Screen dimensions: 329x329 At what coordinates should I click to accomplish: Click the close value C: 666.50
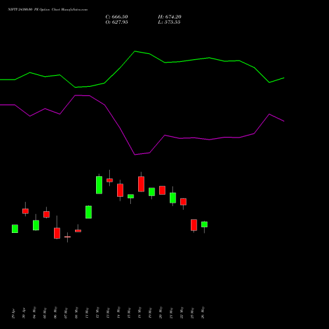point(116,17)
